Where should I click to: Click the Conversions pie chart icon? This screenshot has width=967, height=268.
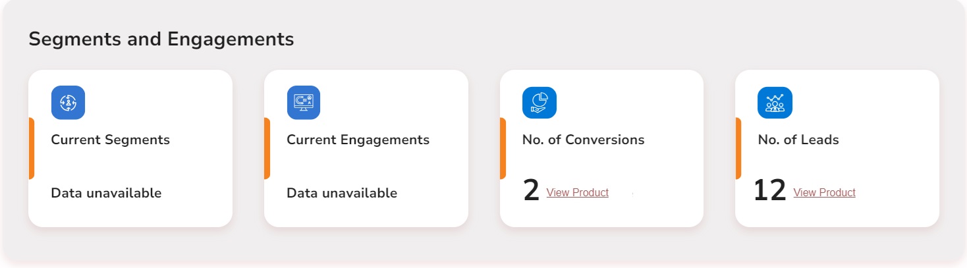tap(539, 103)
